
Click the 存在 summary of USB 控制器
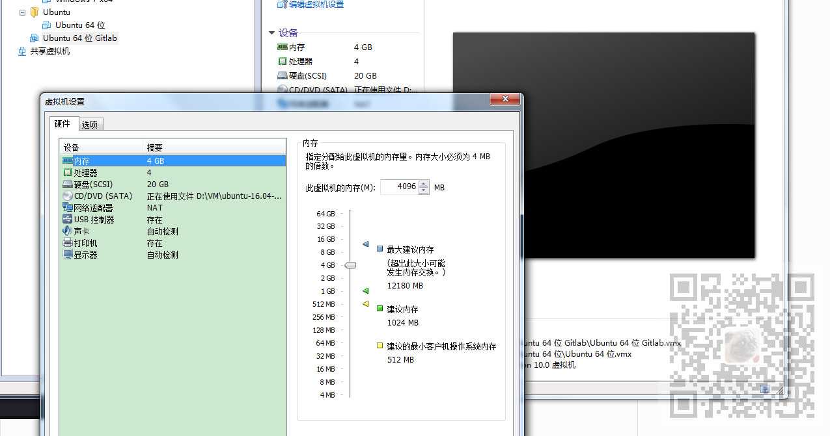coord(155,219)
